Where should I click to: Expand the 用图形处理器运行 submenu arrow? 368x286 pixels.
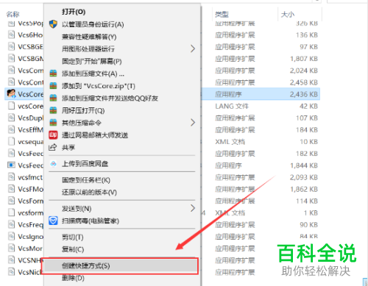(193, 49)
